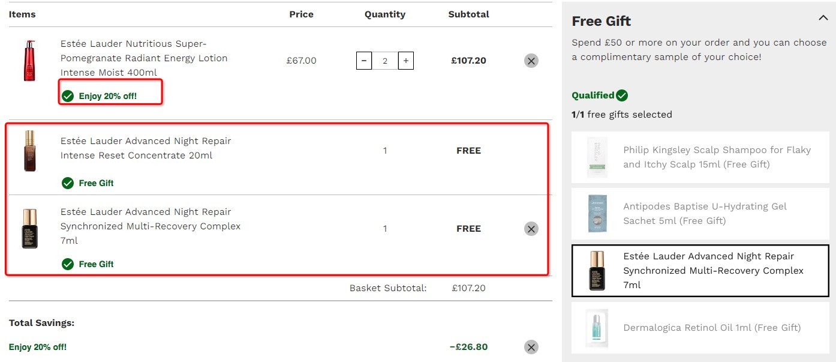Open the Pomegranate Radiant Energy Lotion product link
The width and height of the screenshot is (836, 362).
tap(144, 58)
